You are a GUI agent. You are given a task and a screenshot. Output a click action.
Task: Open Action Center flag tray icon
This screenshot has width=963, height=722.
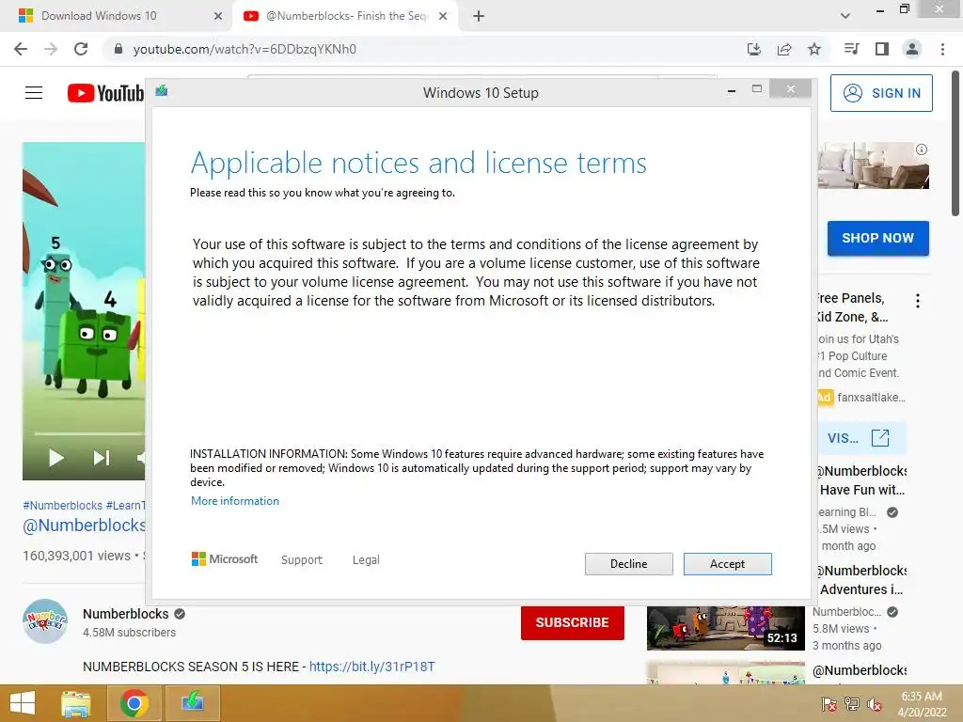point(829,703)
